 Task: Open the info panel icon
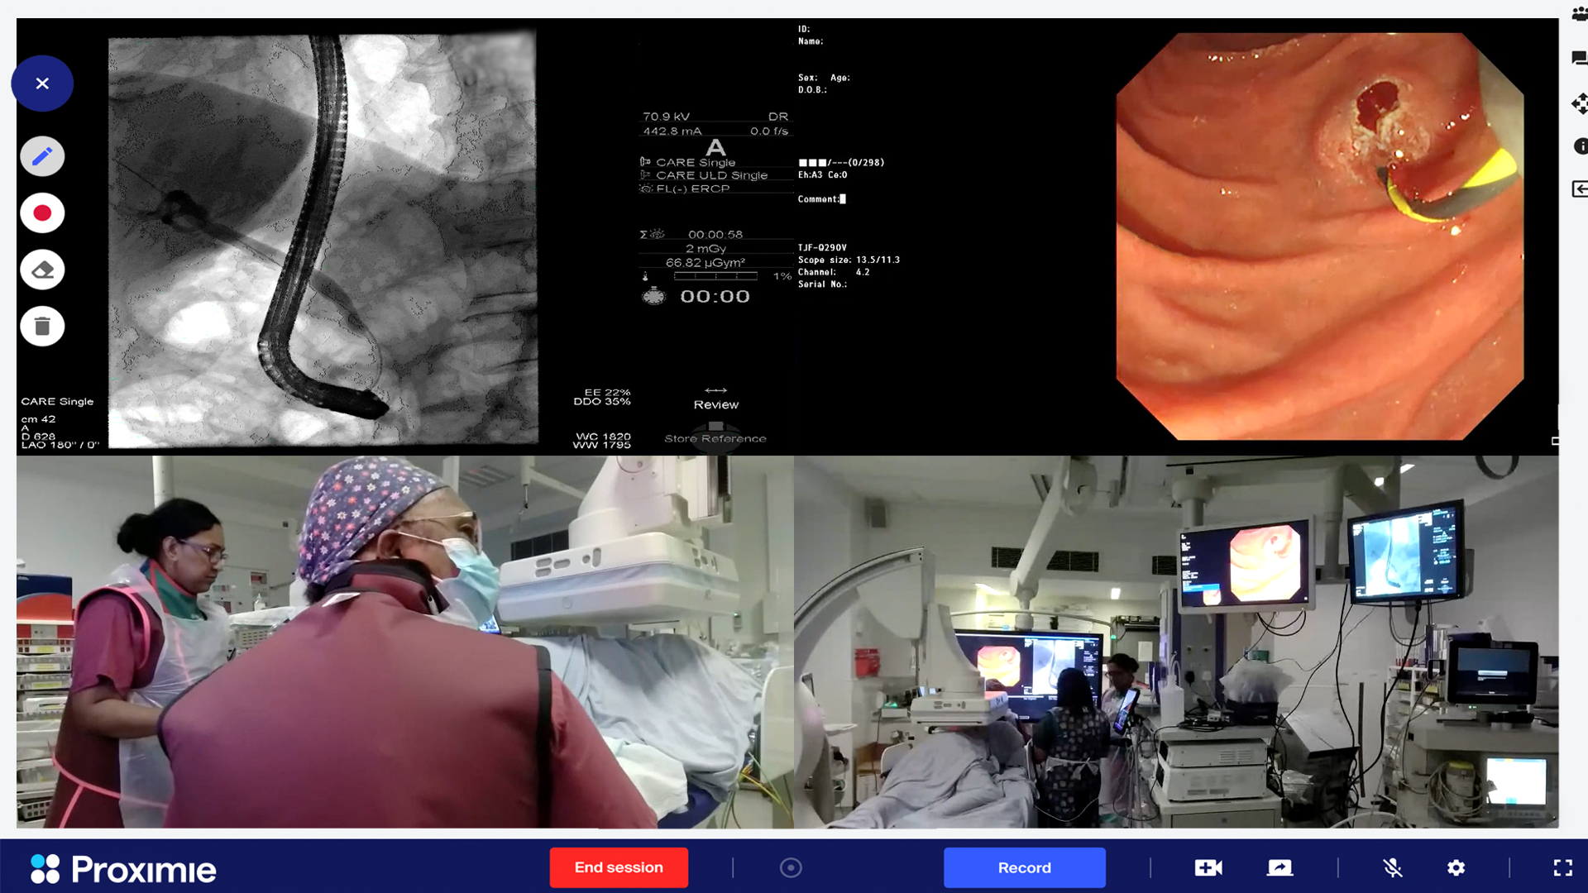point(1580,146)
